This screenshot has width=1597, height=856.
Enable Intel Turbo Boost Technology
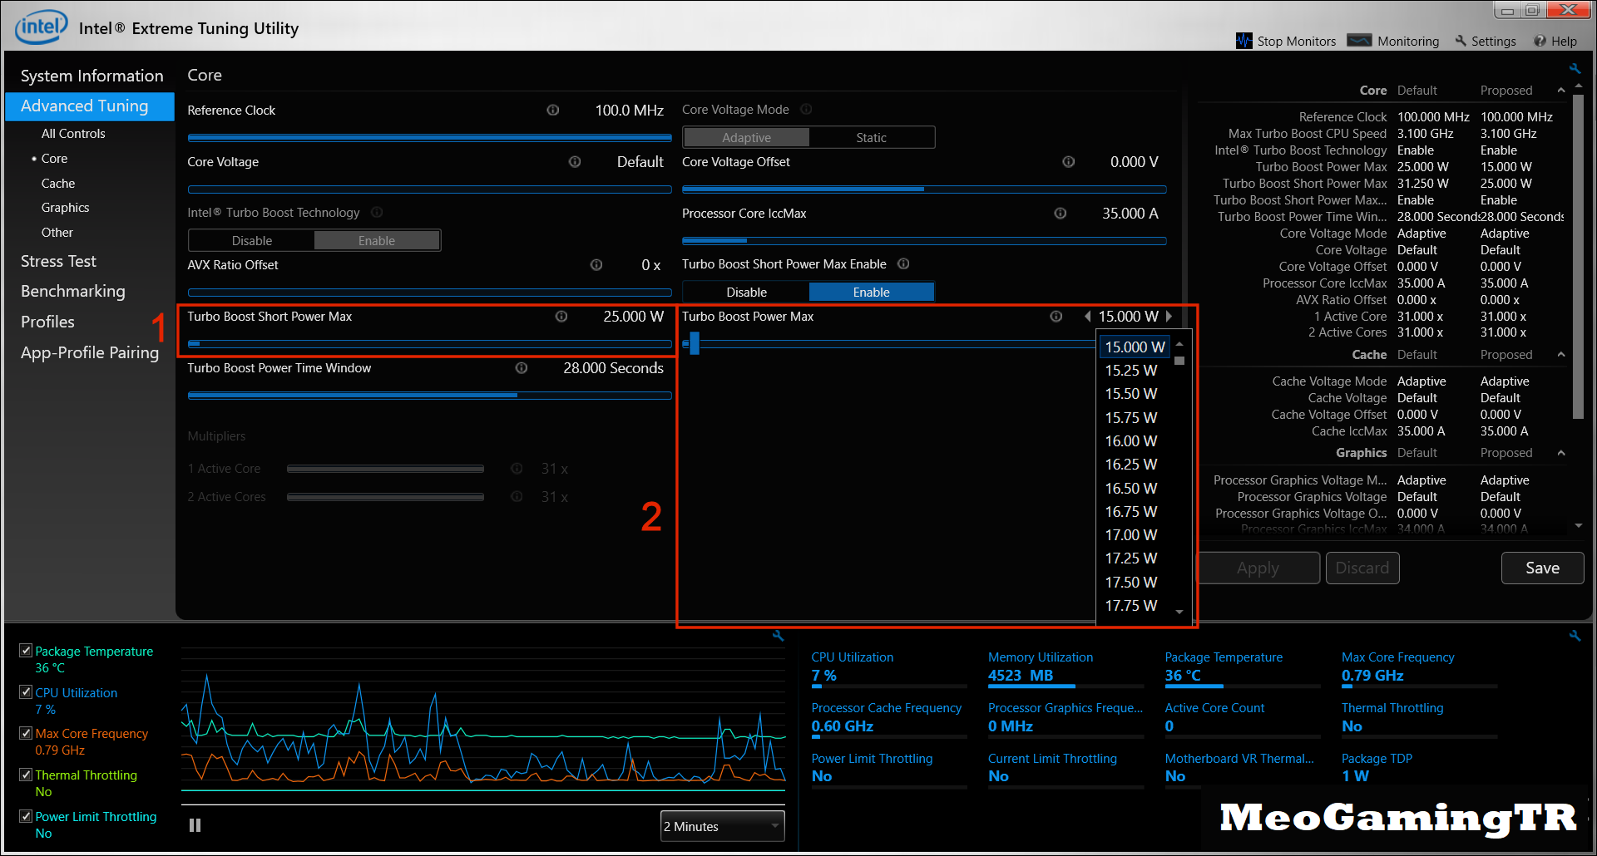click(377, 240)
